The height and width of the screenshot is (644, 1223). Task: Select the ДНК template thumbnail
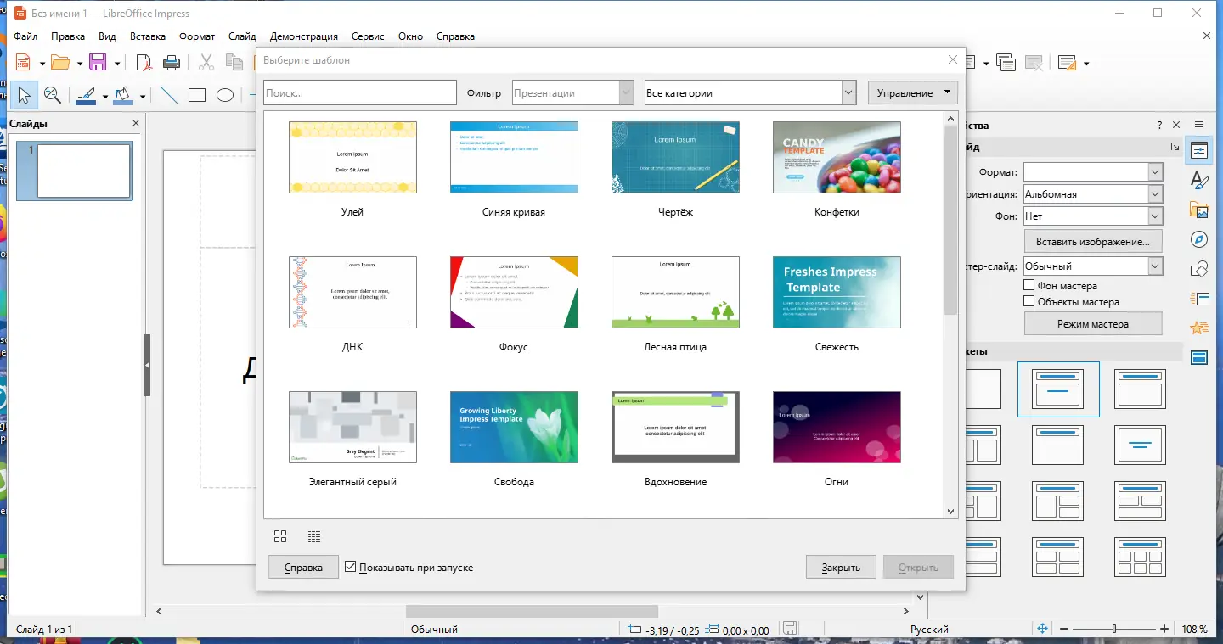pos(352,292)
